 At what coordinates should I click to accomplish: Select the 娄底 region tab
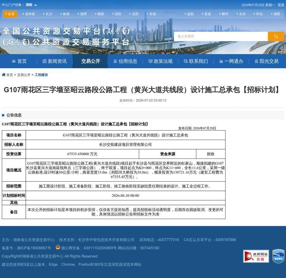point(207,14)
